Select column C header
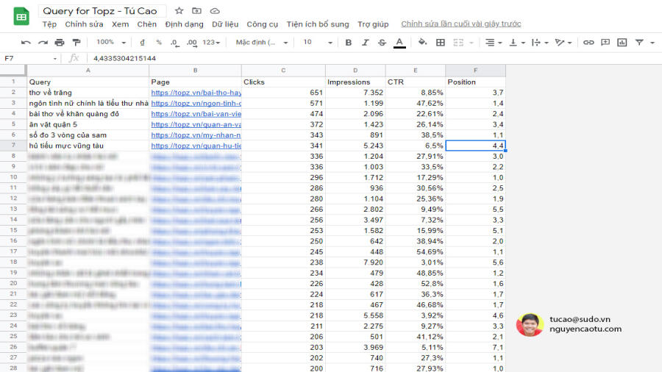Image resolution: width=662 pixels, height=372 pixels. [283, 71]
